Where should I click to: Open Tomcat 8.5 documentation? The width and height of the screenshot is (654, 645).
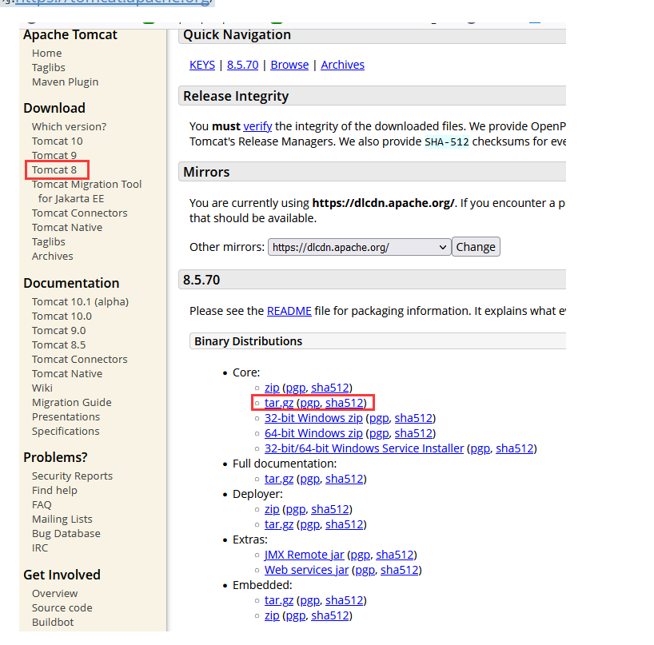pos(58,345)
